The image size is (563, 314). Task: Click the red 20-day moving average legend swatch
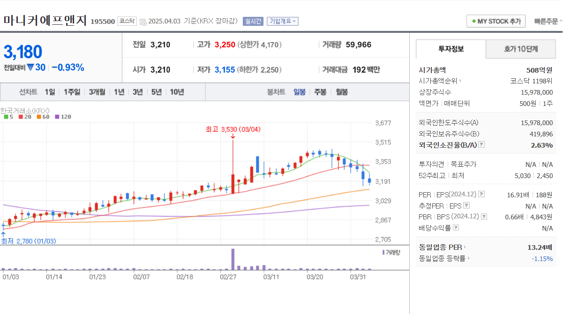(x=20, y=117)
